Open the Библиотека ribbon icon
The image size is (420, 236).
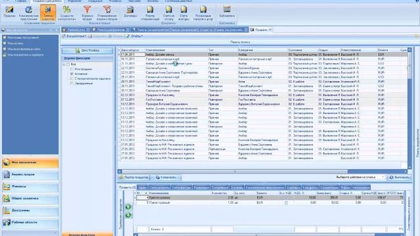pyautogui.click(x=227, y=12)
